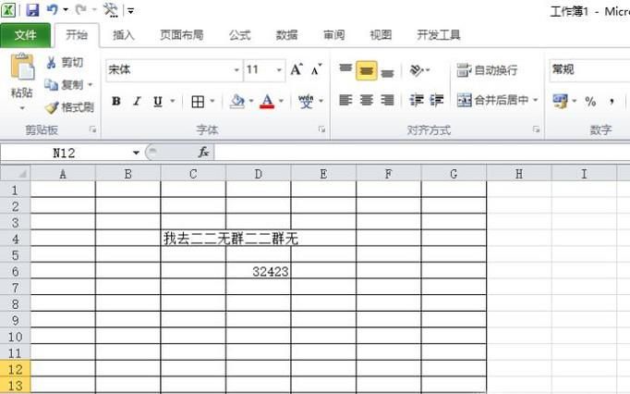Expand the Merge and Center dropdown arrow
This screenshot has width=630, height=394.
(x=536, y=100)
